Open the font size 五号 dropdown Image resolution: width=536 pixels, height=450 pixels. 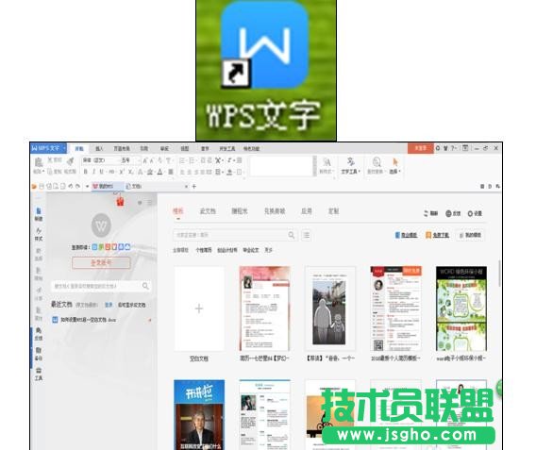[x=130, y=160]
